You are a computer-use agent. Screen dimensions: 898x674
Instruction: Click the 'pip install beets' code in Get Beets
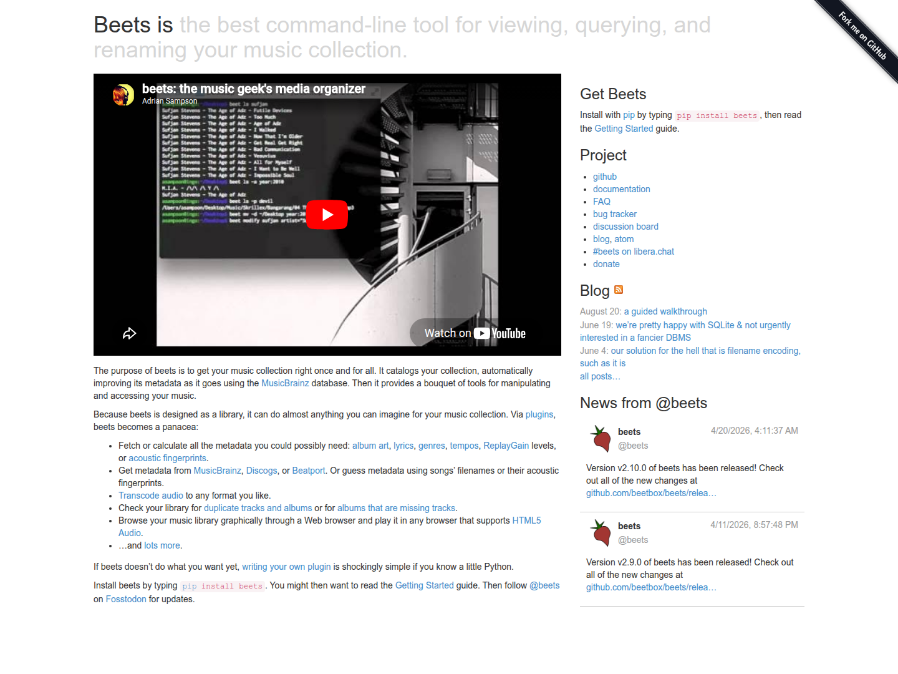pos(717,115)
